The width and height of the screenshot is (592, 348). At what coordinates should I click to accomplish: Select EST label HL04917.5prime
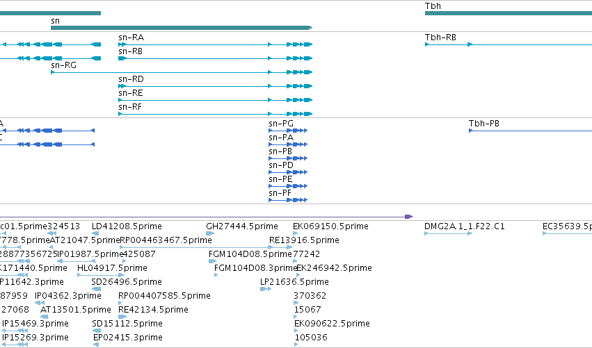pyautogui.click(x=112, y=268)
